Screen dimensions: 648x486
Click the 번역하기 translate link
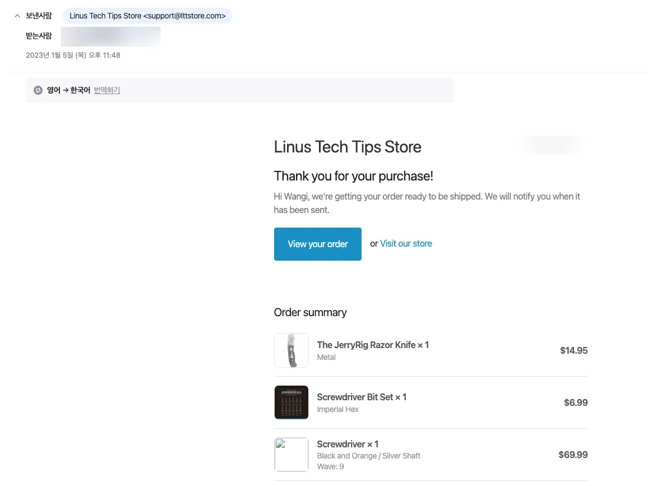pyautogui.click(x=107, y=90)
